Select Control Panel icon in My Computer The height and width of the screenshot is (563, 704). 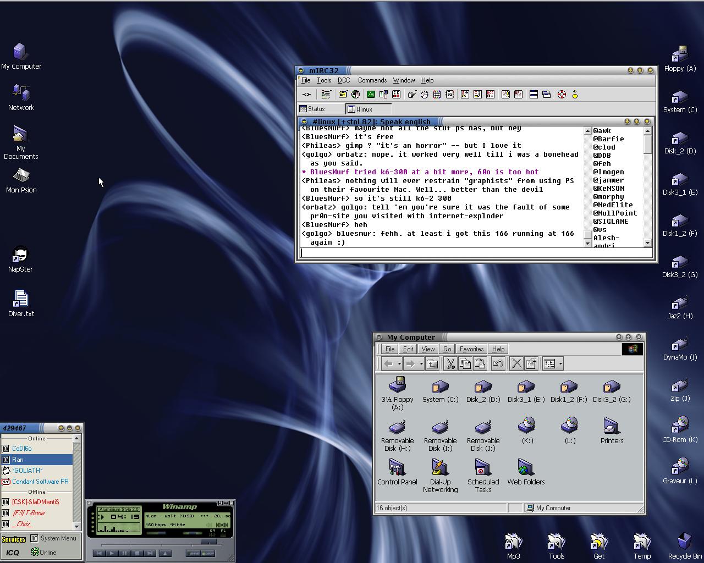coord(397,472)
